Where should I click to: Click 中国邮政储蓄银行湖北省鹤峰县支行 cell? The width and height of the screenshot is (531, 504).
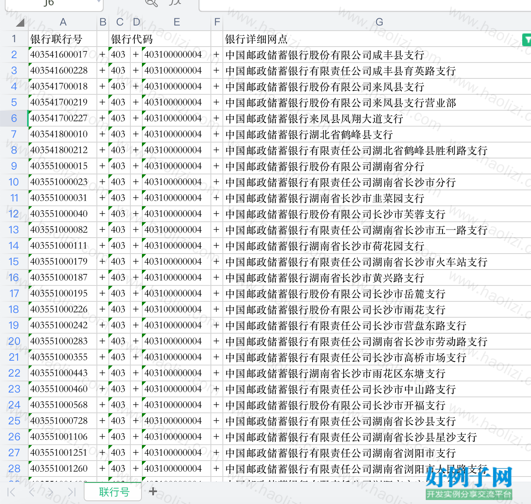pos(377,134)
